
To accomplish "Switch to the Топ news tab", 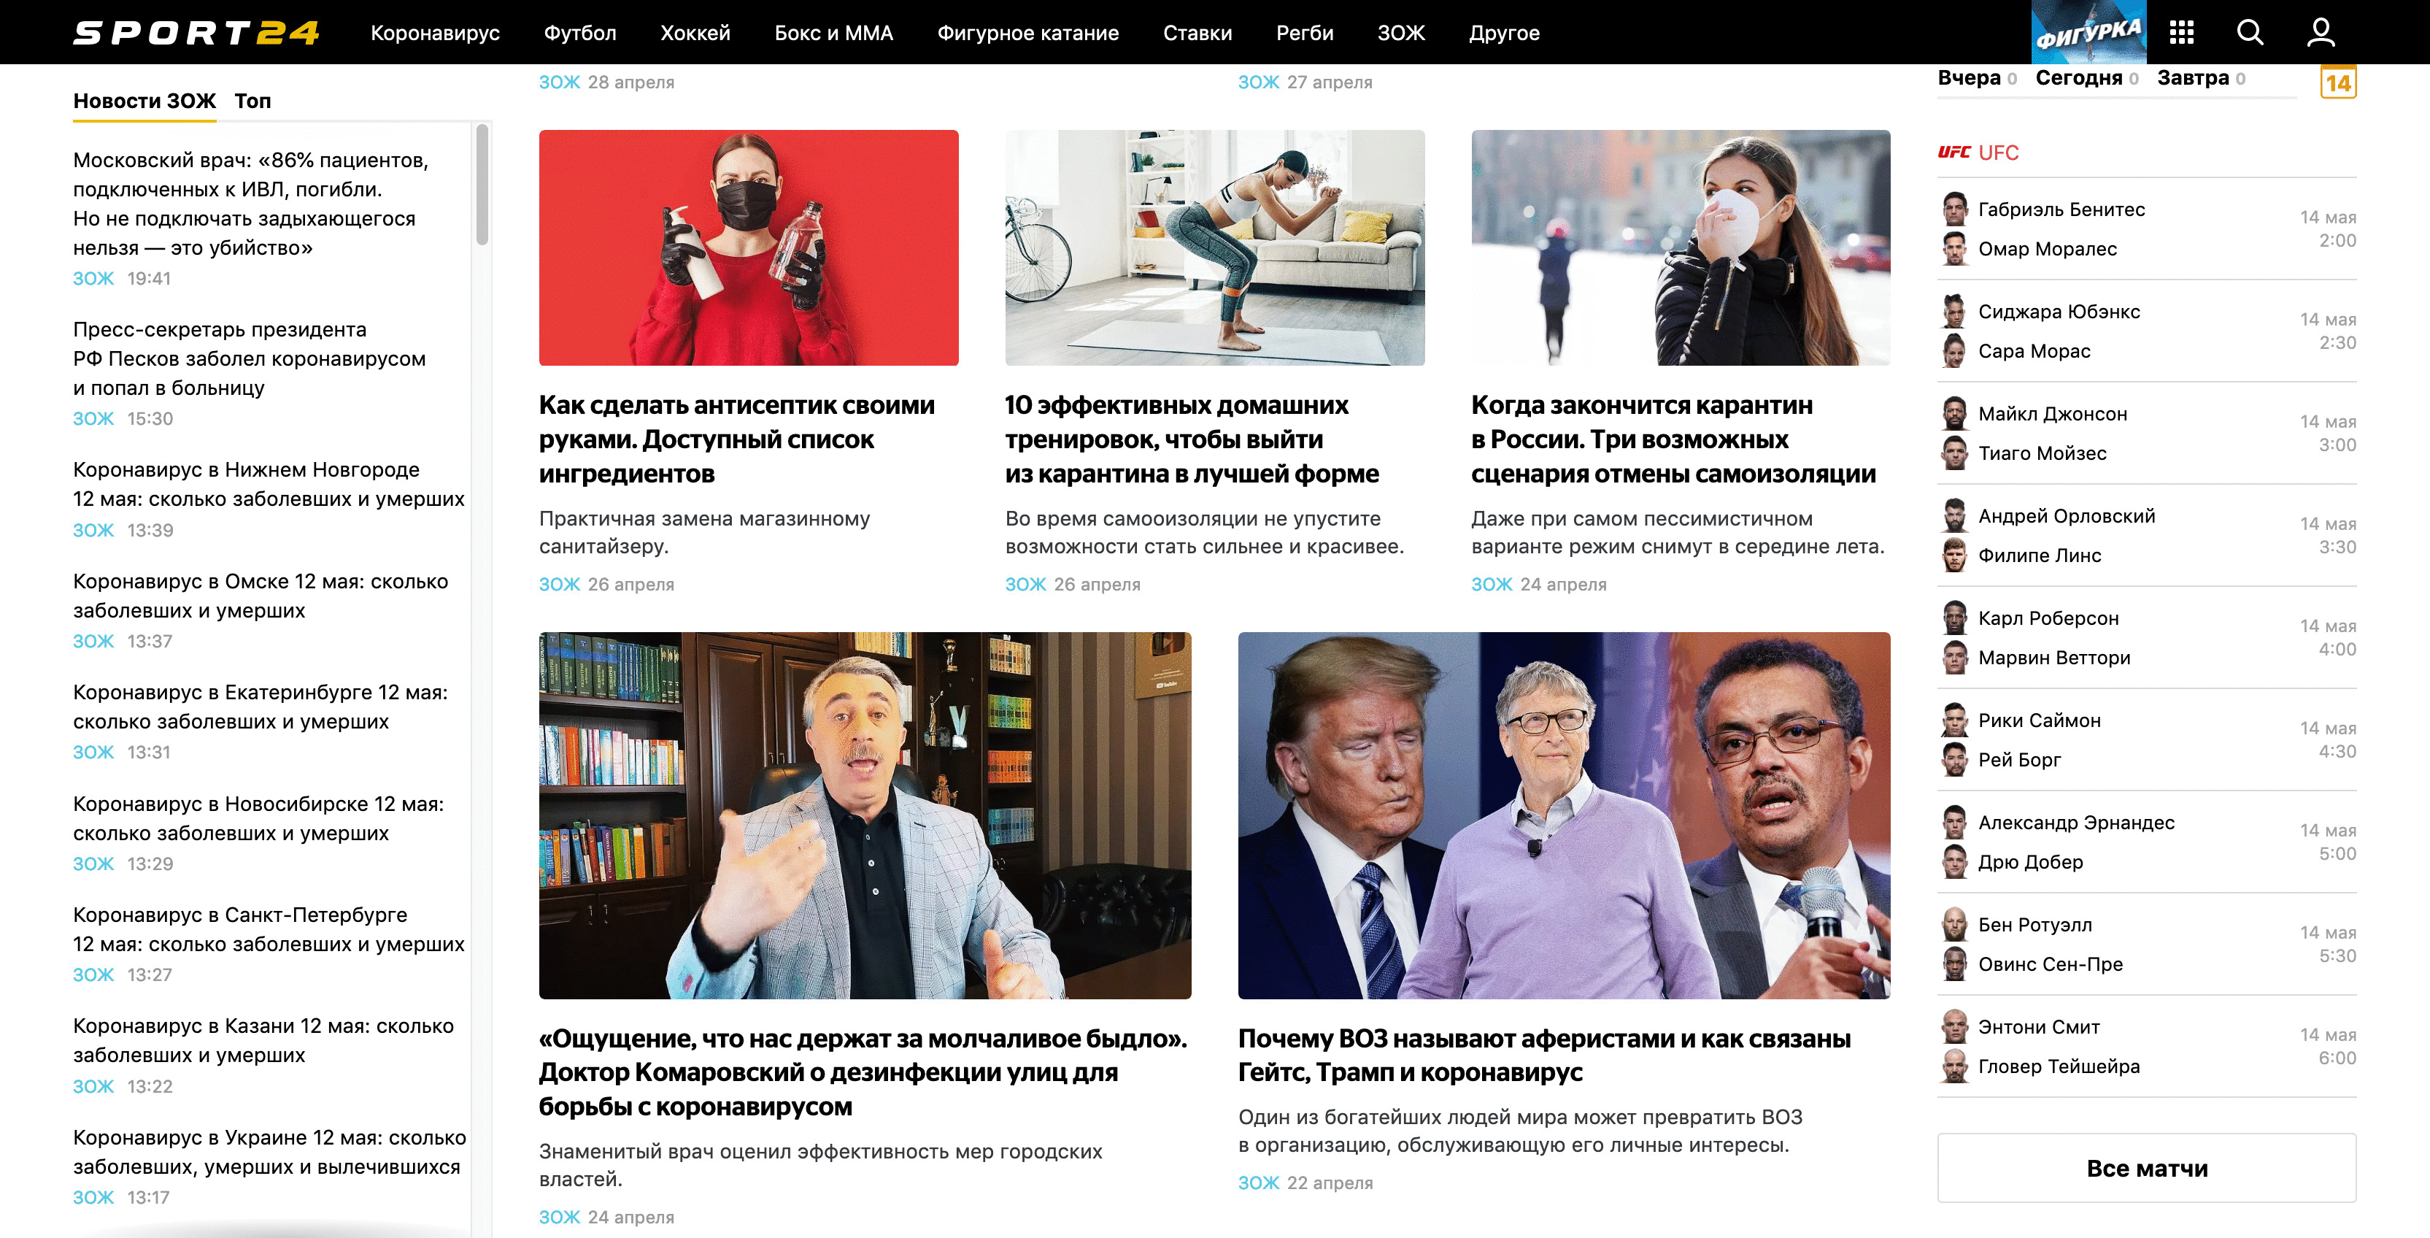I will pyautogui.click(x=252, y=101).
